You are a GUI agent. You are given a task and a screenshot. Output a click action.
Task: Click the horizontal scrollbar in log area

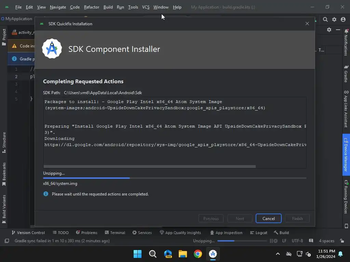pyautogui.click(x=150, y=166)
